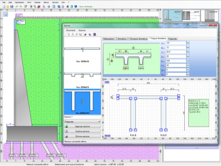This screenshot has height=166, width=221.
Task: Open the cm unit selector for field E
Action: coord(188,61)
